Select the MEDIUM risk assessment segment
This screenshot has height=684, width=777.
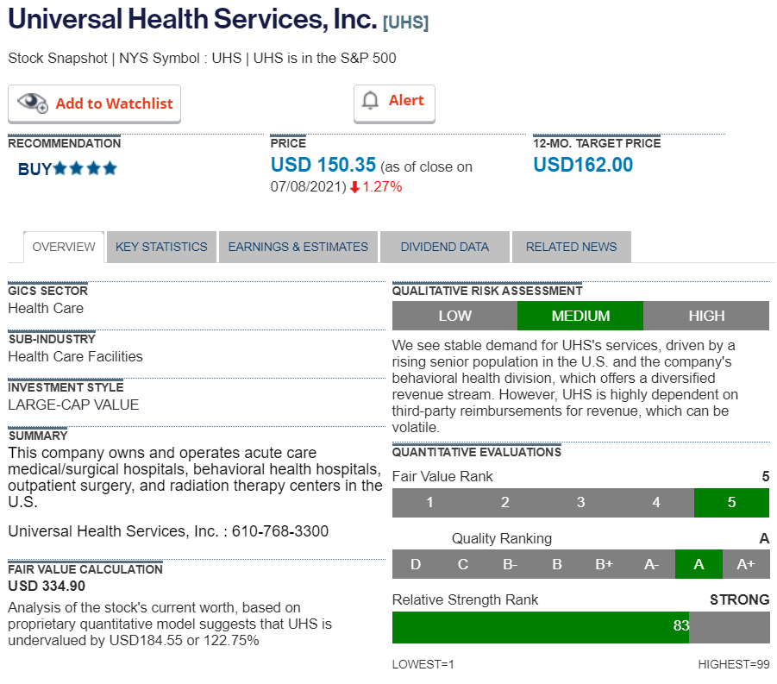(x=580, y=316)
